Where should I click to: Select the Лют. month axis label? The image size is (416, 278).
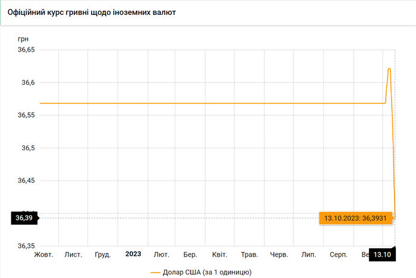coord(161,254)
